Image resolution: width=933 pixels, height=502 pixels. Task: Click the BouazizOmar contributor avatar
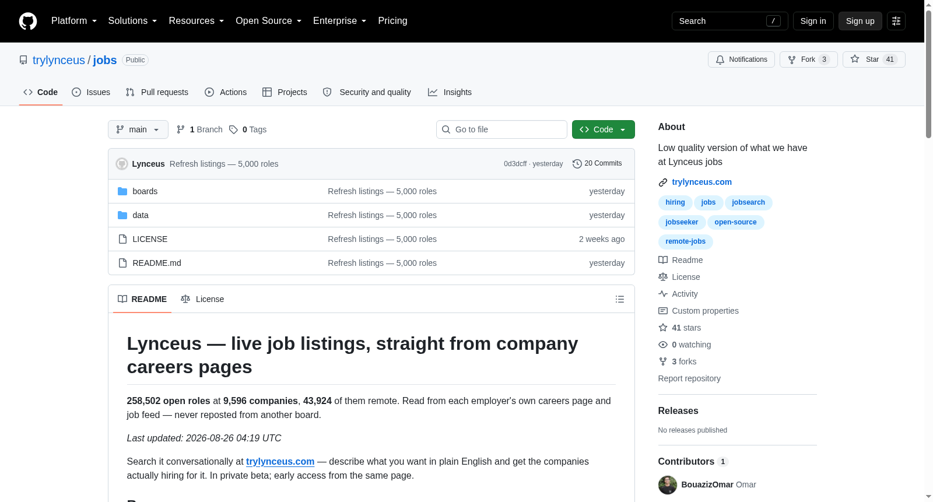pyautogui.click(x=668, y=485)
